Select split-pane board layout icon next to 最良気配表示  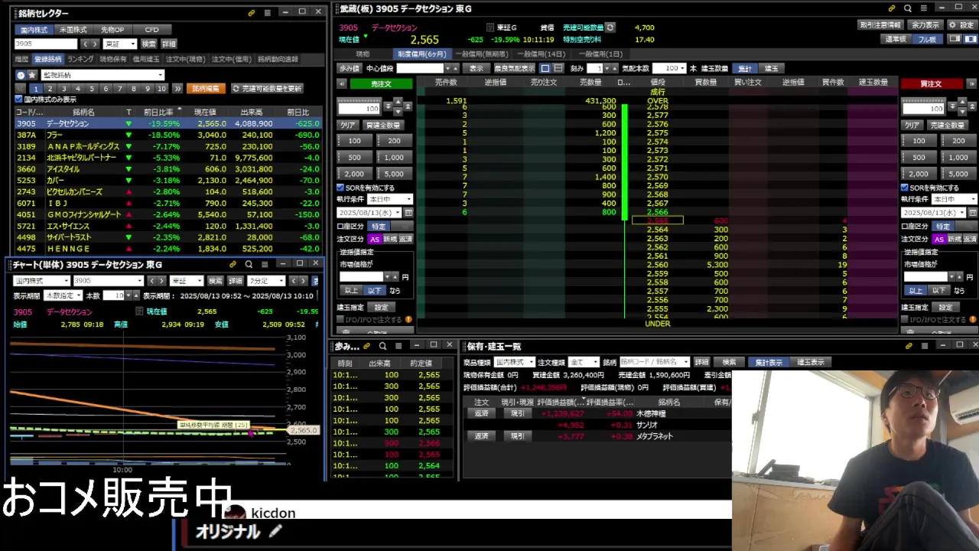pos(558,68)
